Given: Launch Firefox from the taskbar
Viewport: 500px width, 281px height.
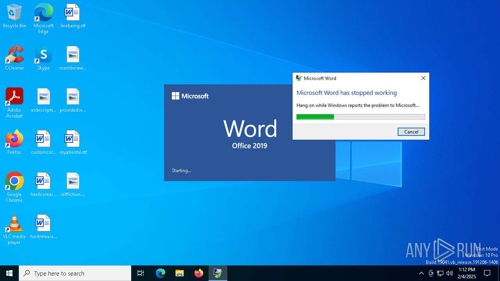Looking at the screenshot, I should 199,273.
